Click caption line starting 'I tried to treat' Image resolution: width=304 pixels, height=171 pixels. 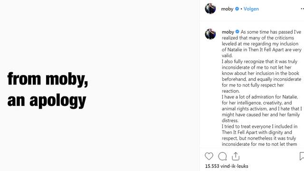(260, 126)
